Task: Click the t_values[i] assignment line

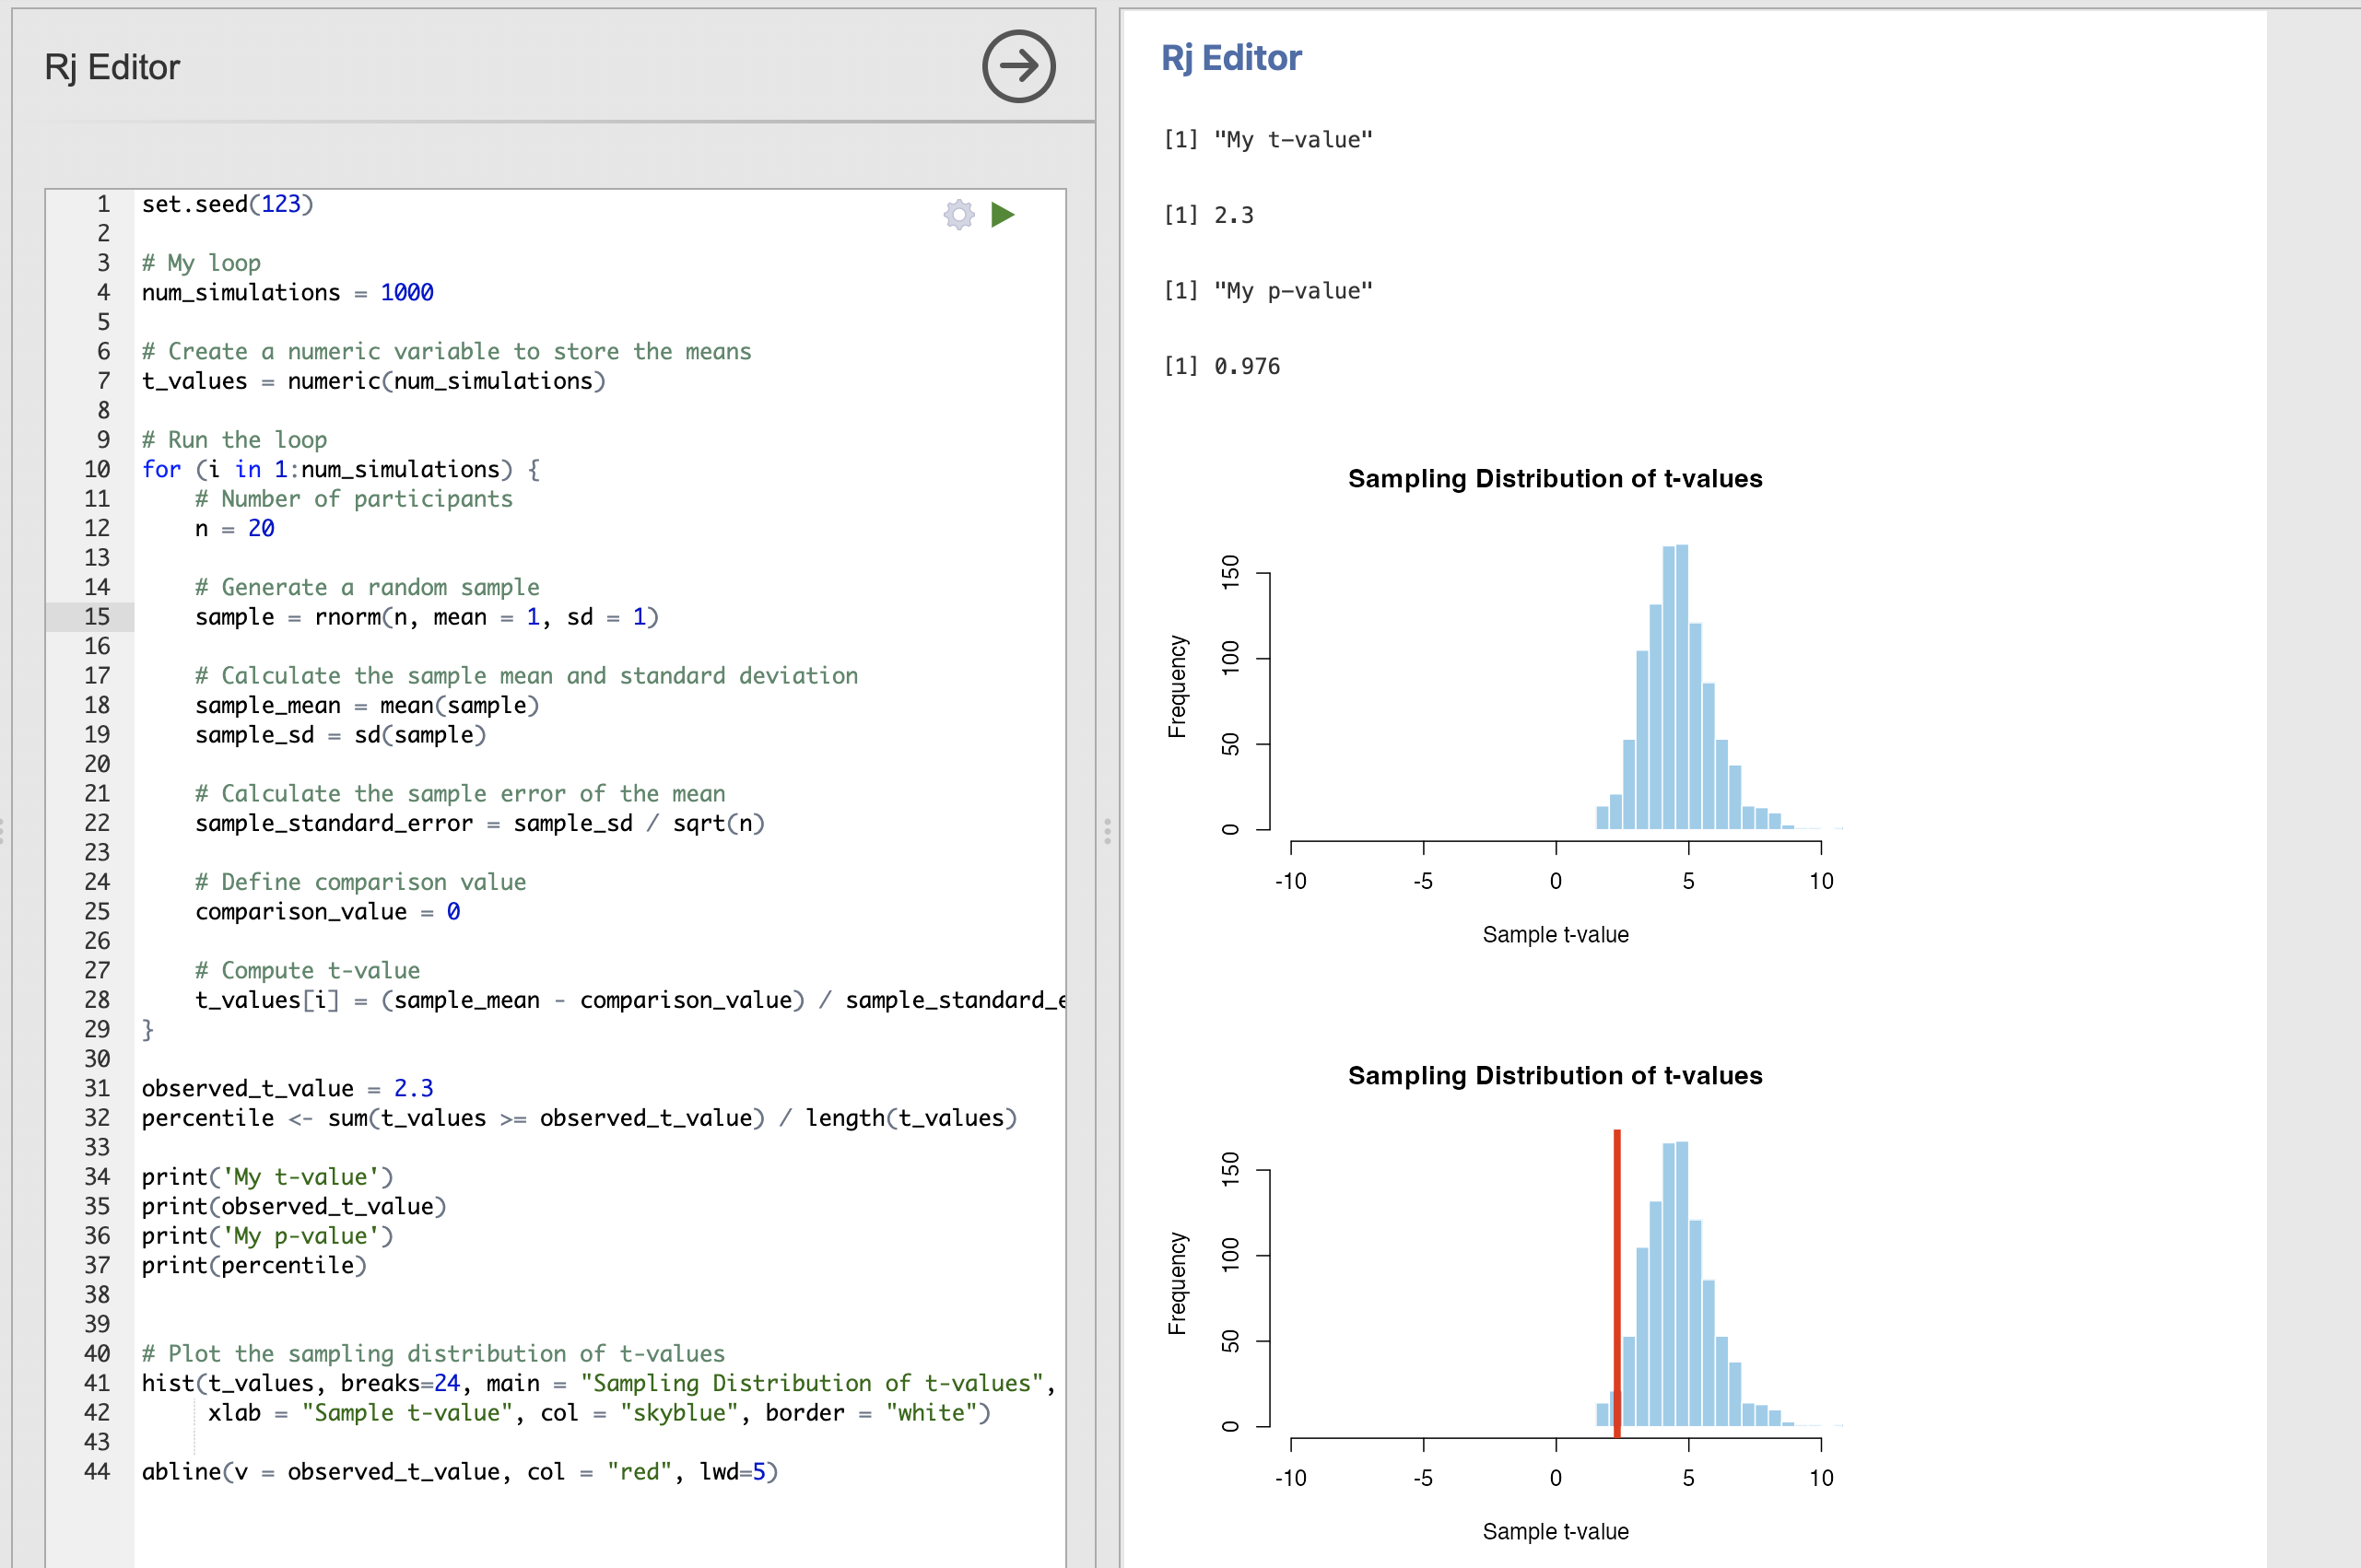Action: click(630, 1000)
